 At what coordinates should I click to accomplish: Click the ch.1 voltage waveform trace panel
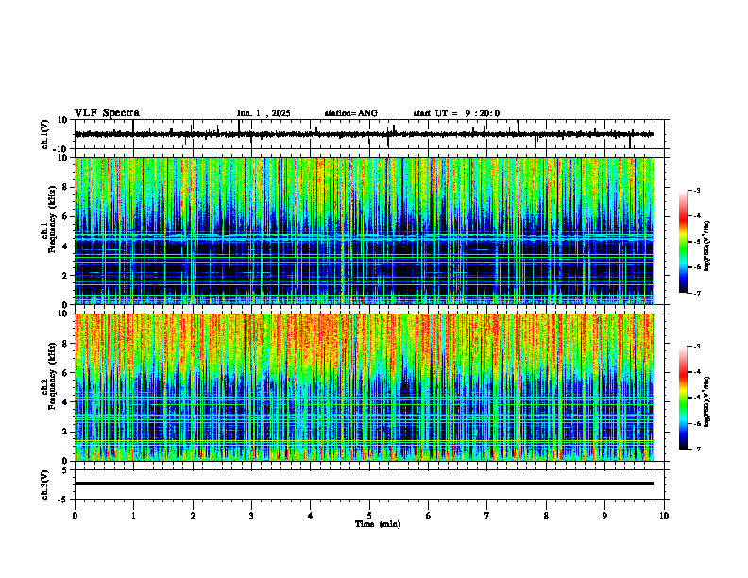tap(371, 134)
